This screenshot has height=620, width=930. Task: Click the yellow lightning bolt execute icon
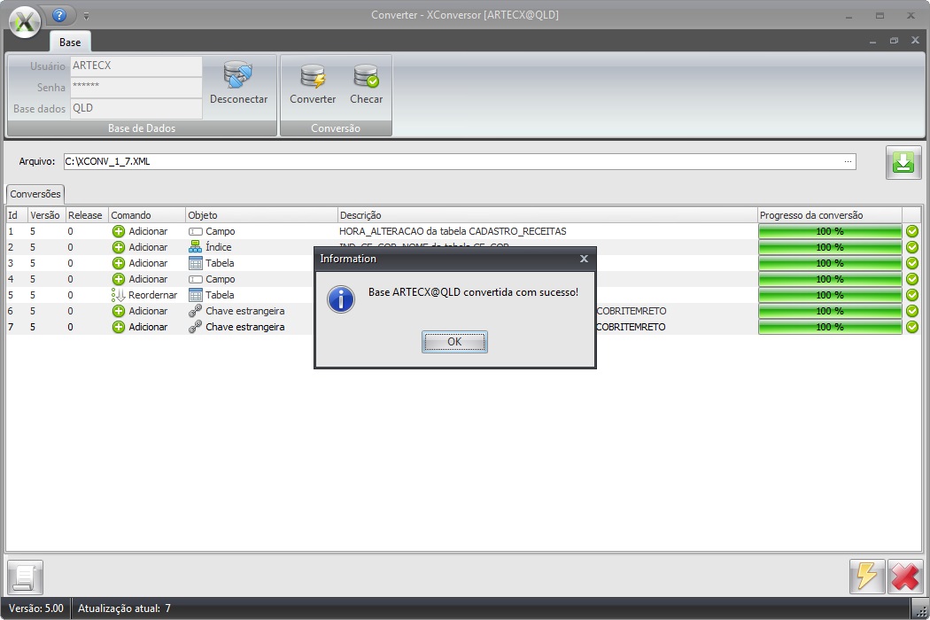click(x=866, y=577)
